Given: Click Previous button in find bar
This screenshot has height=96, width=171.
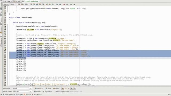Looking at the screenshot, I should [39, 89].
